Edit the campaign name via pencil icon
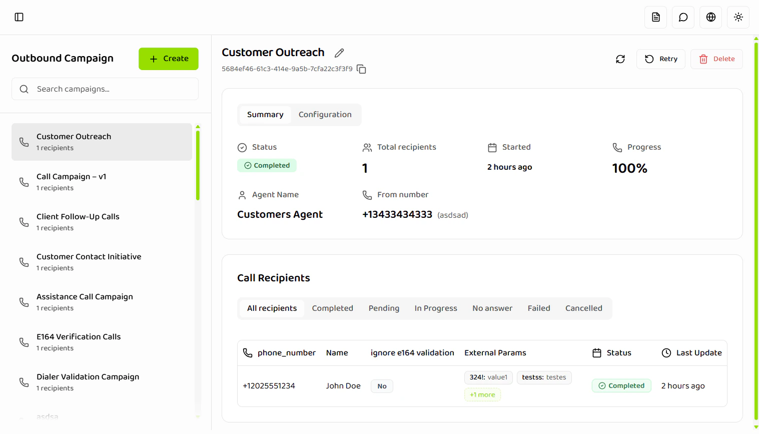This screenshot has height=434, width=759. pyautogui.click(x=339, y=53)
